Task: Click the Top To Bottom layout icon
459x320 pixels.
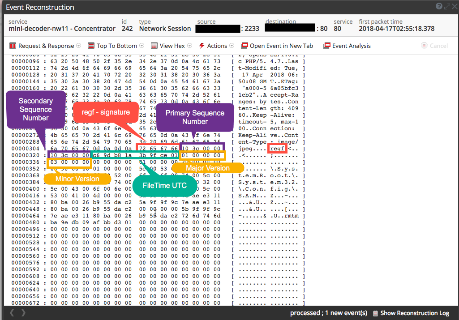Action: tap(91, 46)
